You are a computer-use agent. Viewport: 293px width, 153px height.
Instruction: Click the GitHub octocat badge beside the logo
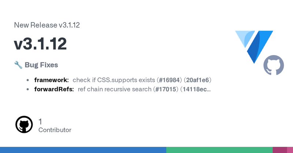pyautogui.click(x=274, y=65)
